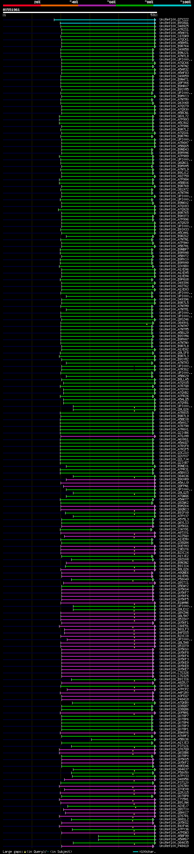Select hit label UniRef100_O49394
Image resolution: width=194 pixels, height=854 pixels.
pyautogui.click(x=174, y=283)
